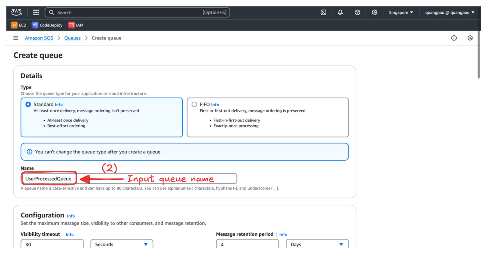Open the CloudShell terminal icon

click(x=323, y=12)
